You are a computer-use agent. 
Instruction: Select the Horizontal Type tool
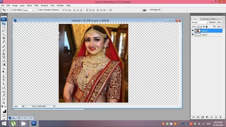4,80
